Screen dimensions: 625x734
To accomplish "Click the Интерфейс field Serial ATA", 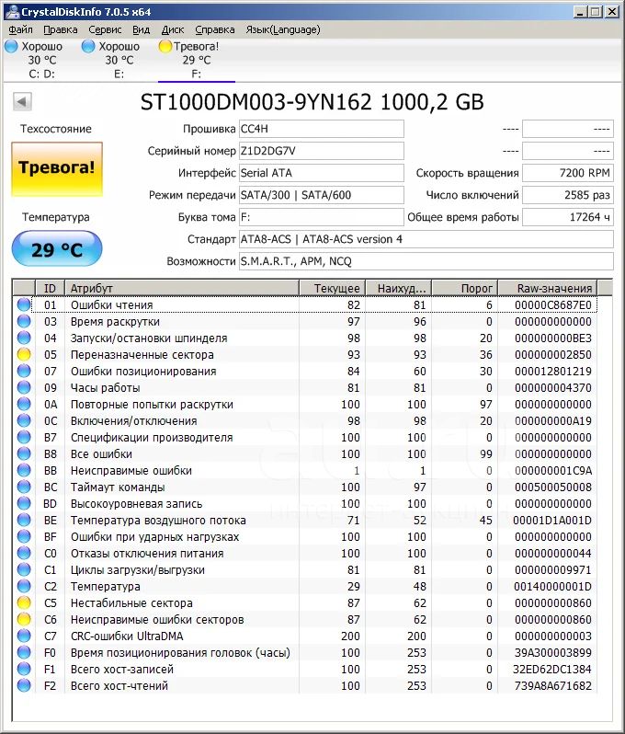I will tap(322, 173).
